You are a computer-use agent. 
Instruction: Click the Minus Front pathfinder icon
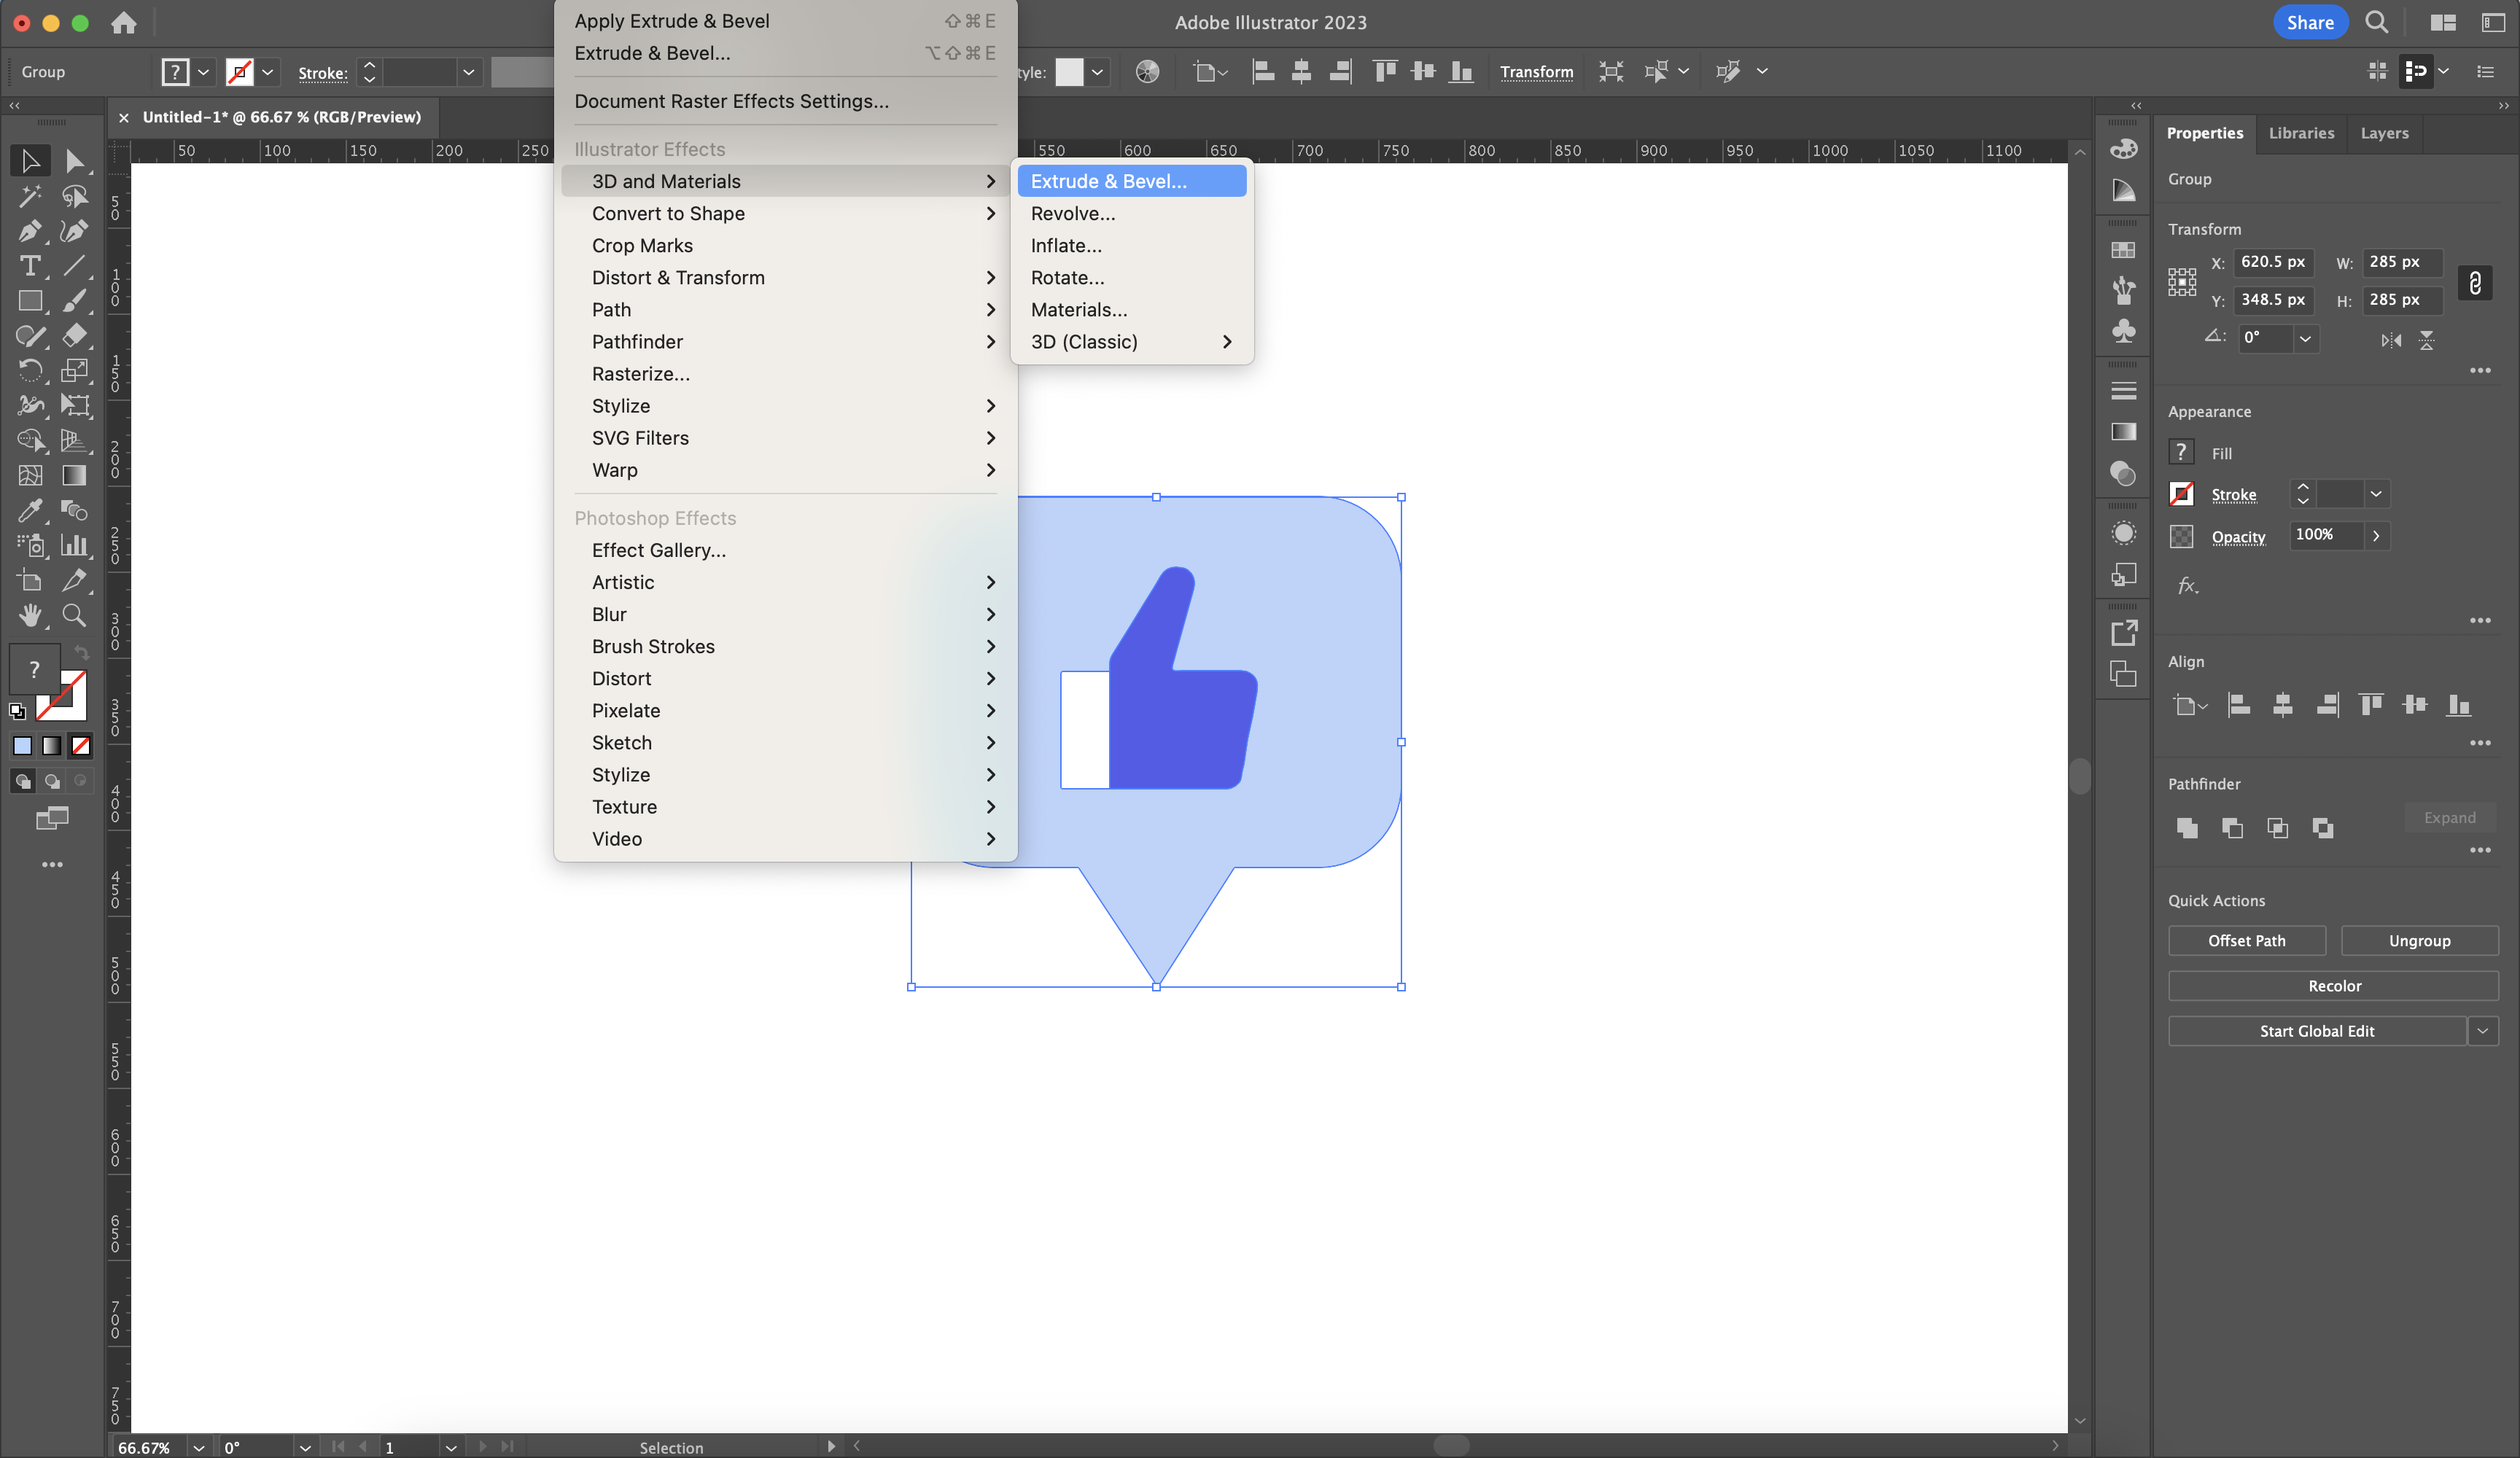click(2232, 828)
